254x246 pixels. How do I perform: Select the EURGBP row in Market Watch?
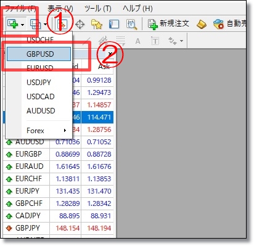[x=59, y=154]
